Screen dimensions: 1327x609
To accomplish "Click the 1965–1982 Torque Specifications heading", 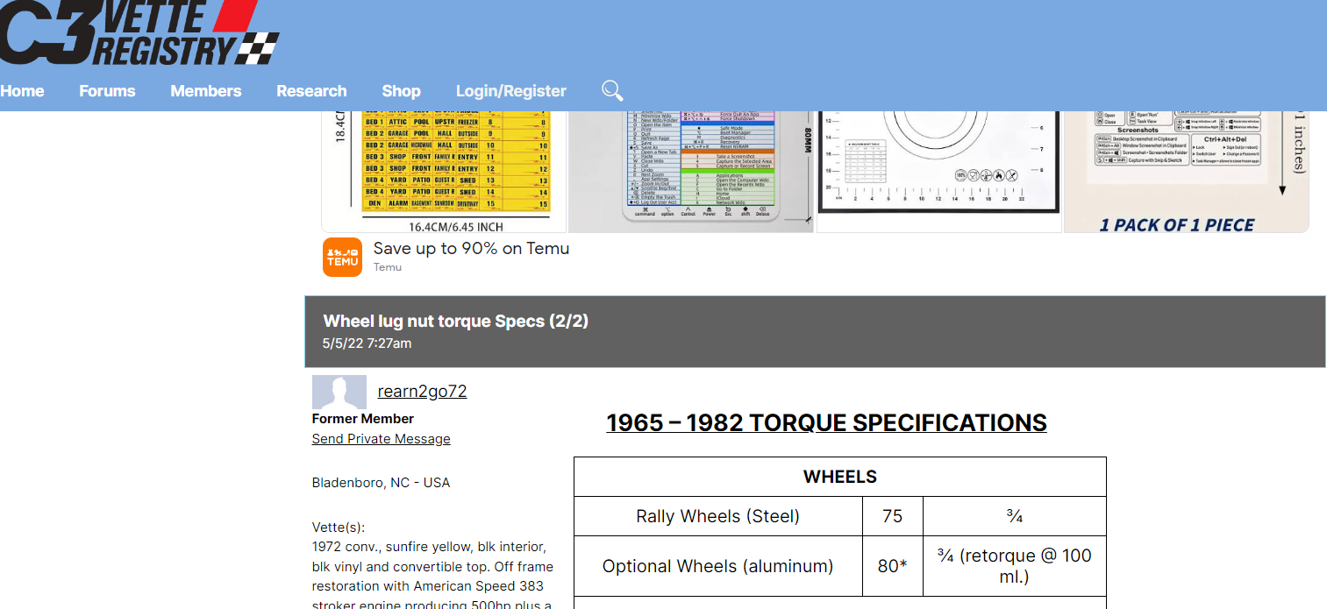I will coord(826,422).
